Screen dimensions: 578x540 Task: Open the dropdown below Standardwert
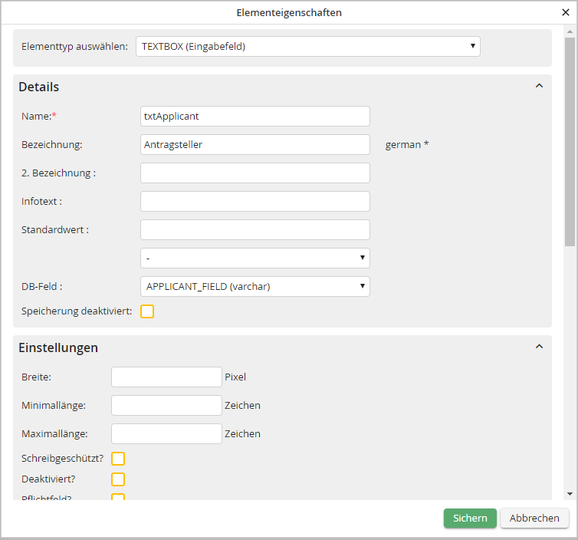pyautogui.click(x=255, y=258)
